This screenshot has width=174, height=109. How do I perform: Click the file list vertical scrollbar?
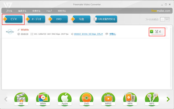pyautogui.click(x=171, y=57)
